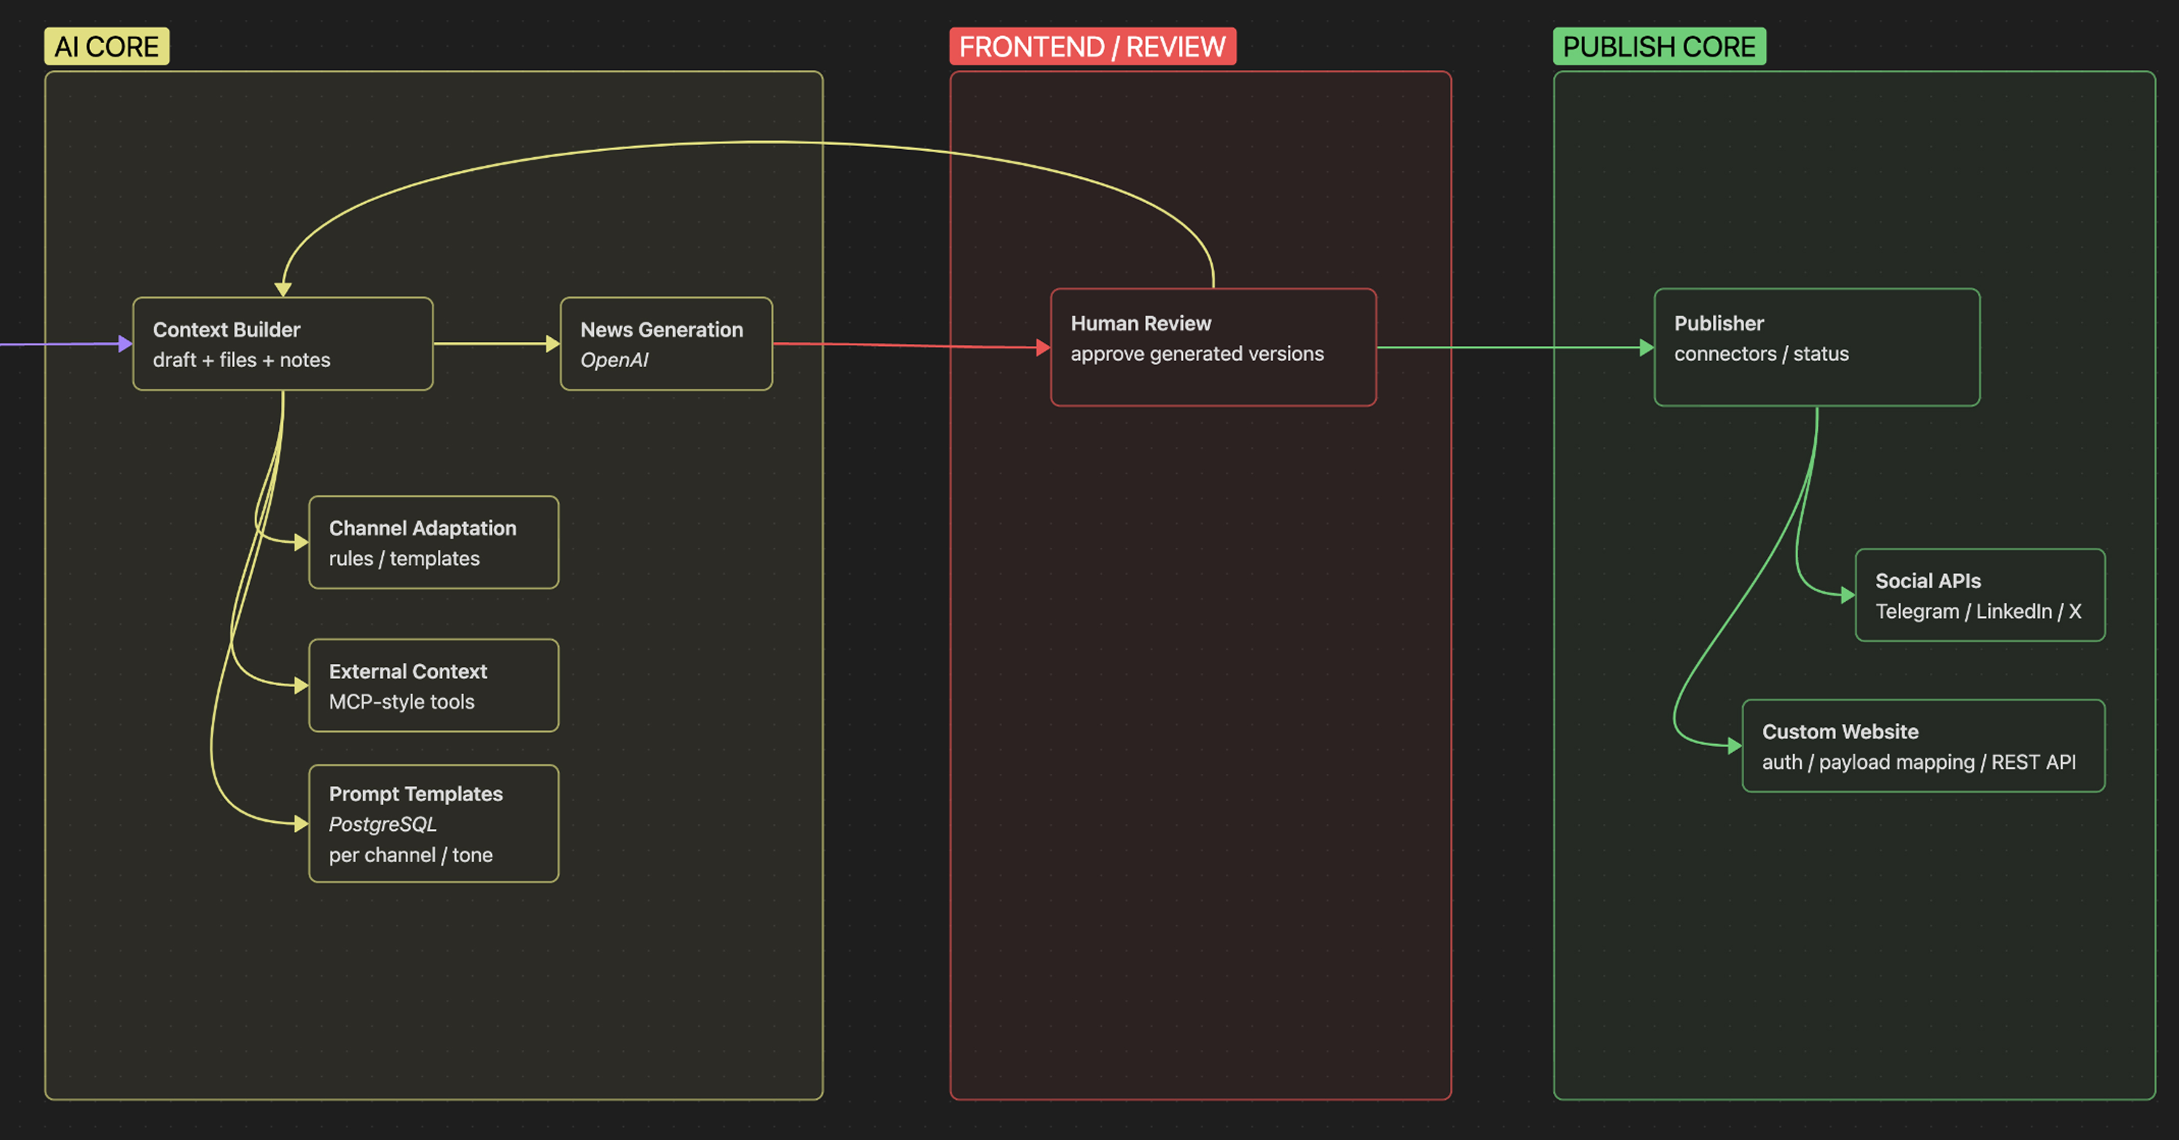Select the Channel Adaptation node
2179x1140 pixels.
(x=433, y=542)
